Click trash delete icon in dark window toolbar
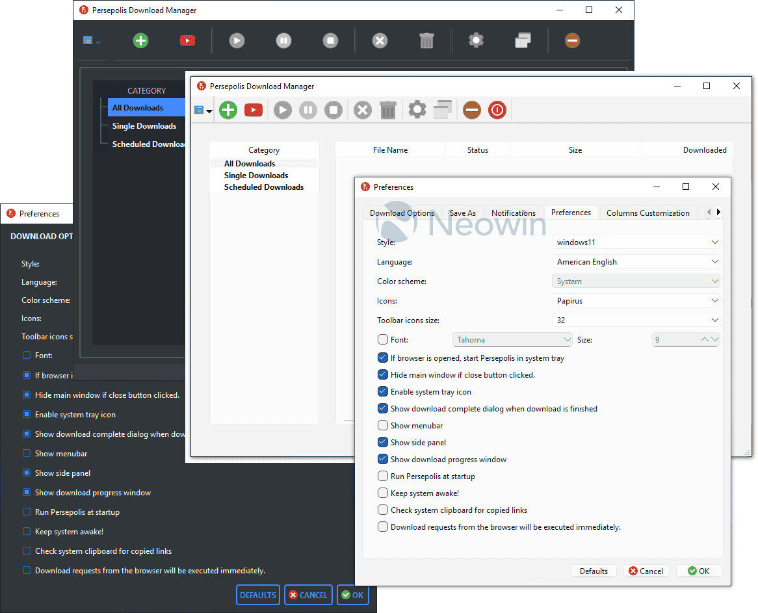The width and height of the screenshot is (758, 613). [x=426, y=40]
